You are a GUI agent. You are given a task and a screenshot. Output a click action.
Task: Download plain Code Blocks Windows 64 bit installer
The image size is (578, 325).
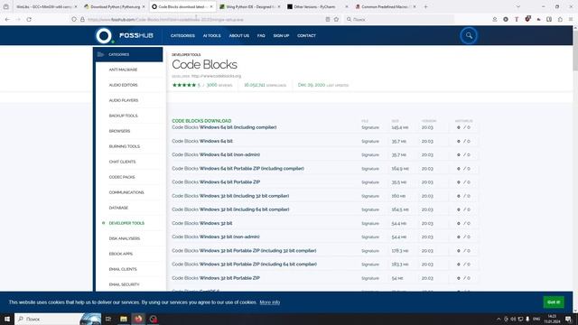(x=202, y=141)
